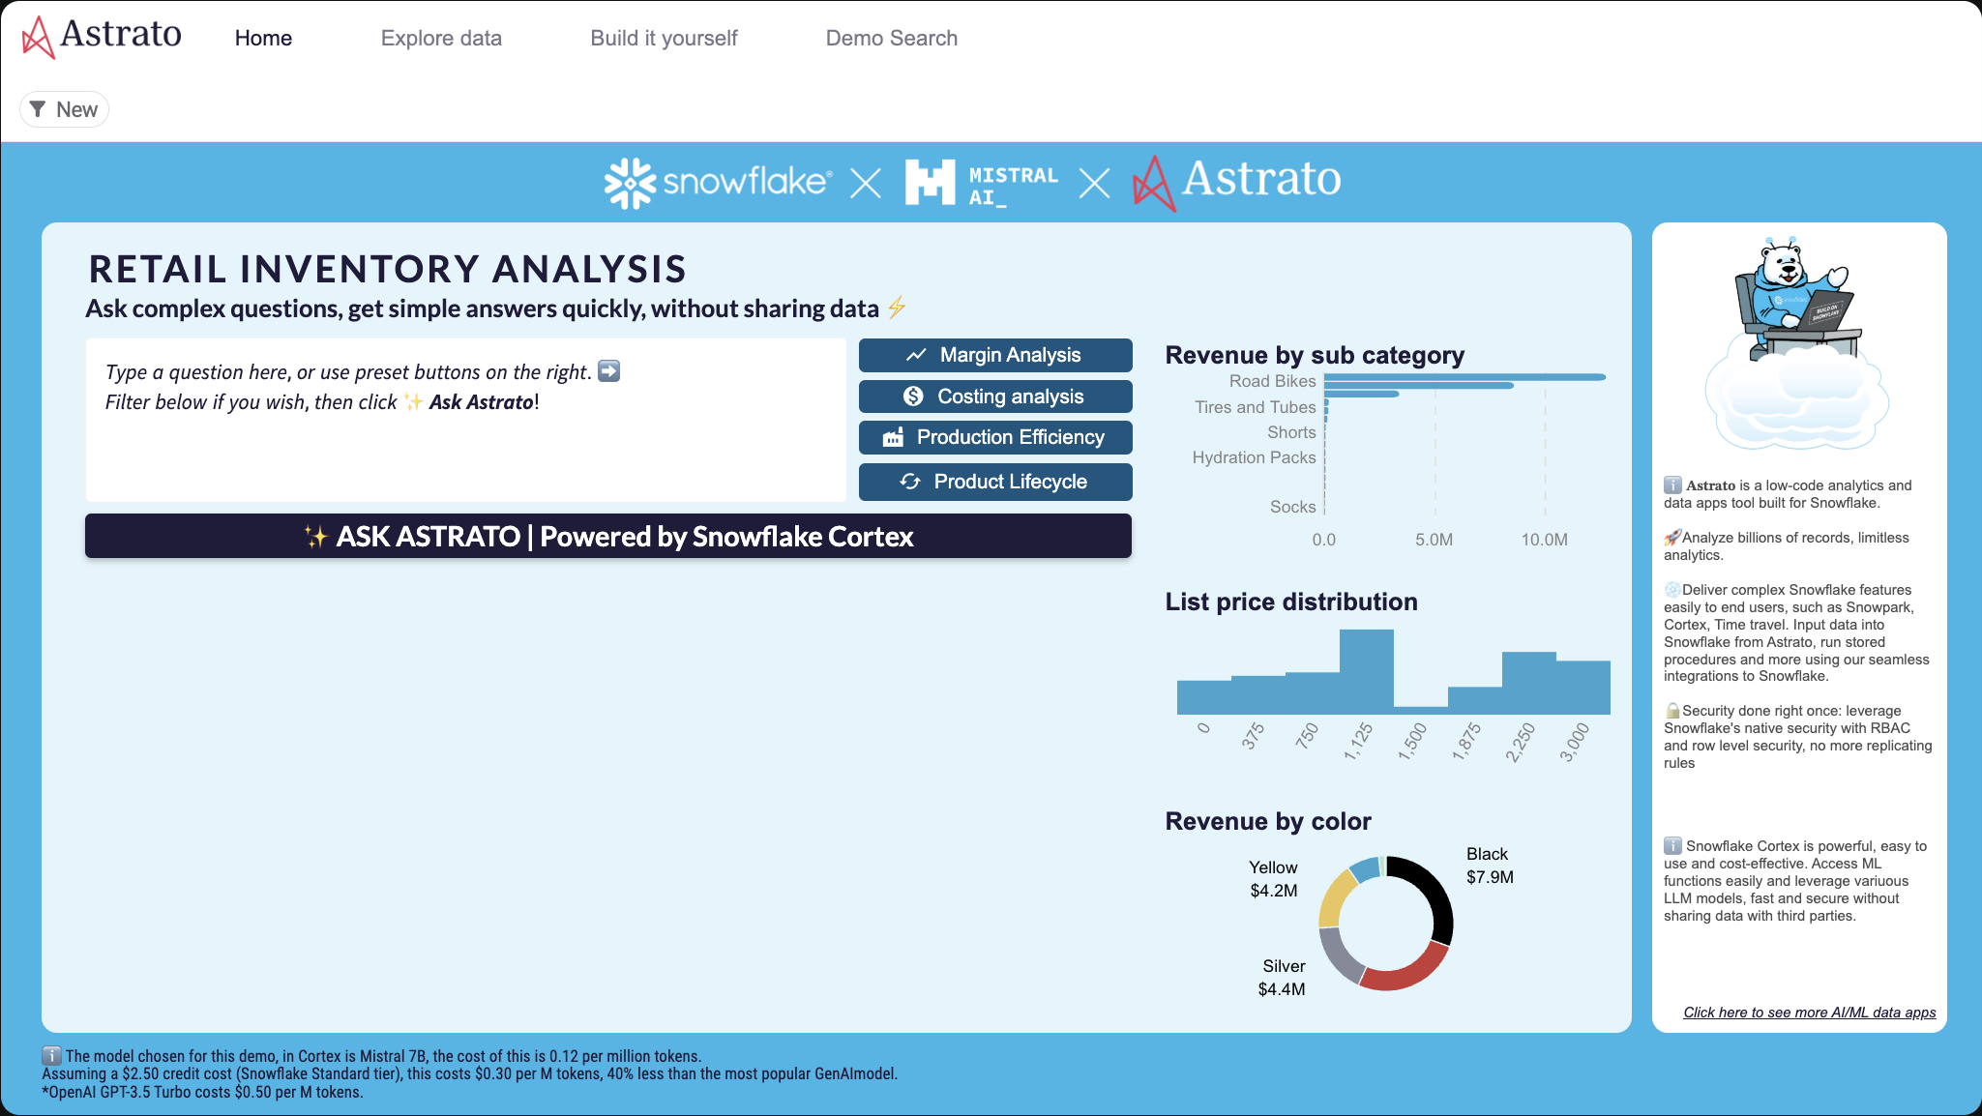
Task: Click the funnel filter icon
Action: (x=38, y=109)
